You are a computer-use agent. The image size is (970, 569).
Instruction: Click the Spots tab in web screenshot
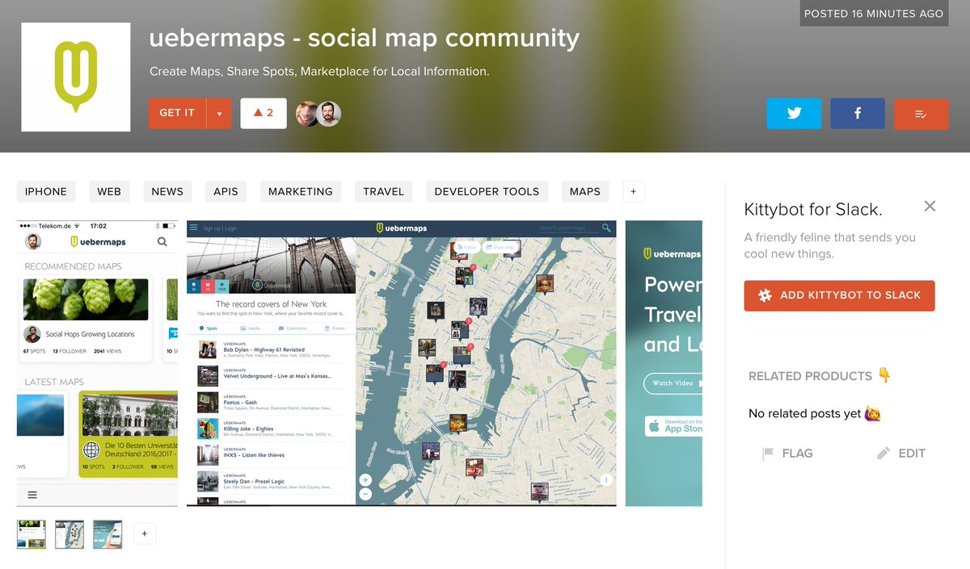click(209, 328)
